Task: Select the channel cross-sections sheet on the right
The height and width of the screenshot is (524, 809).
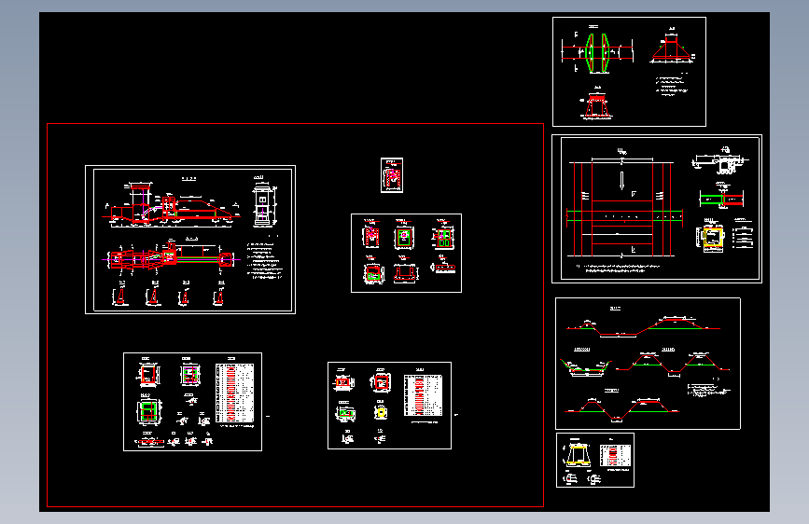Action: 648,364
